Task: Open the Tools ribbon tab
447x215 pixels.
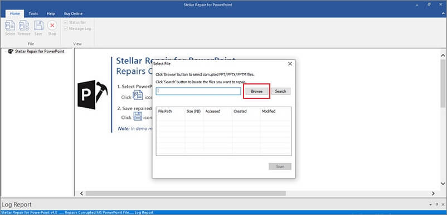Action: (x=33, y=14)
